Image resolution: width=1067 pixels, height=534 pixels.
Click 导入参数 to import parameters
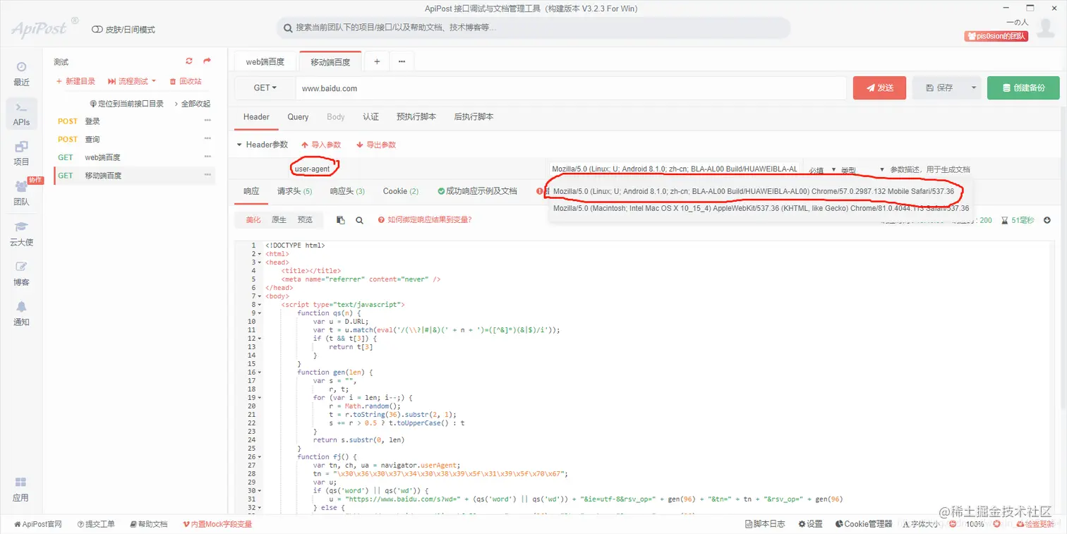(x=321, y=145)
